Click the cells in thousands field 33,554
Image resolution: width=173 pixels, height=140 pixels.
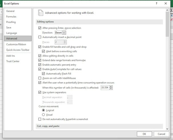(x=105, y=88)
